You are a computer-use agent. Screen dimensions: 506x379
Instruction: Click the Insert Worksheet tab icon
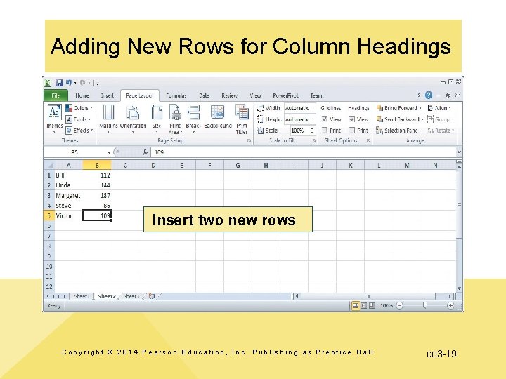(151, 296)
